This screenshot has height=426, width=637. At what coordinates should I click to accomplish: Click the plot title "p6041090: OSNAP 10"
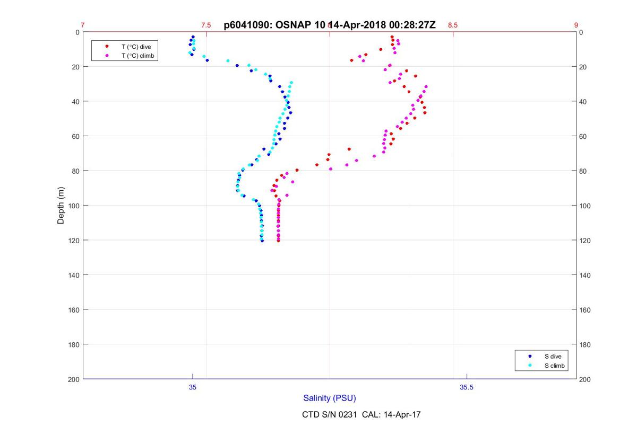[274, 25]
